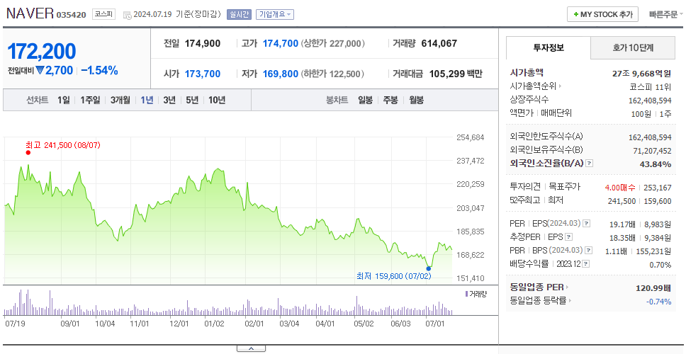Click the 동일업종 PER value 120.99배
Viewport: 686px width, 354px height.
point(653,288)
